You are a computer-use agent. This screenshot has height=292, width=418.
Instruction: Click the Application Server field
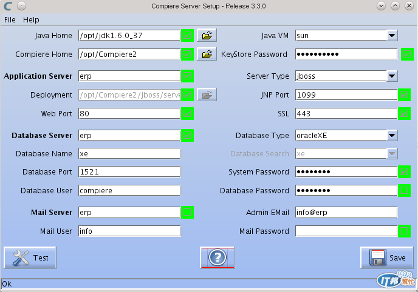[129, 76]
